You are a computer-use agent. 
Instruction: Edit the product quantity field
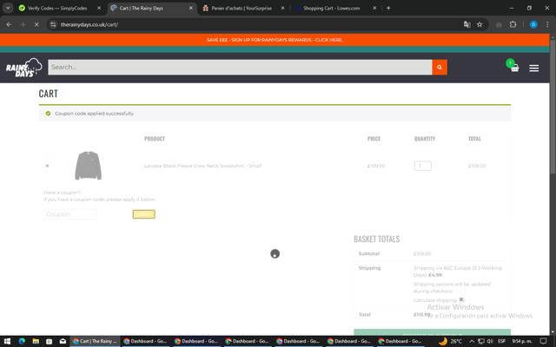click(x=423, y=166)
